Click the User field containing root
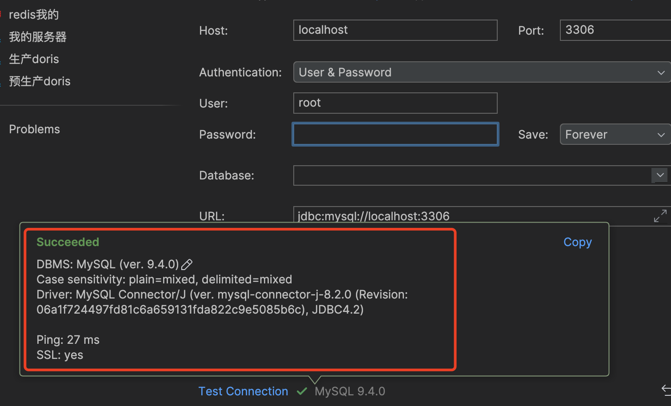The image size is (671, 406). (395, 103)
